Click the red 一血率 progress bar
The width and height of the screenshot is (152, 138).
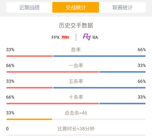coord(53,72)
